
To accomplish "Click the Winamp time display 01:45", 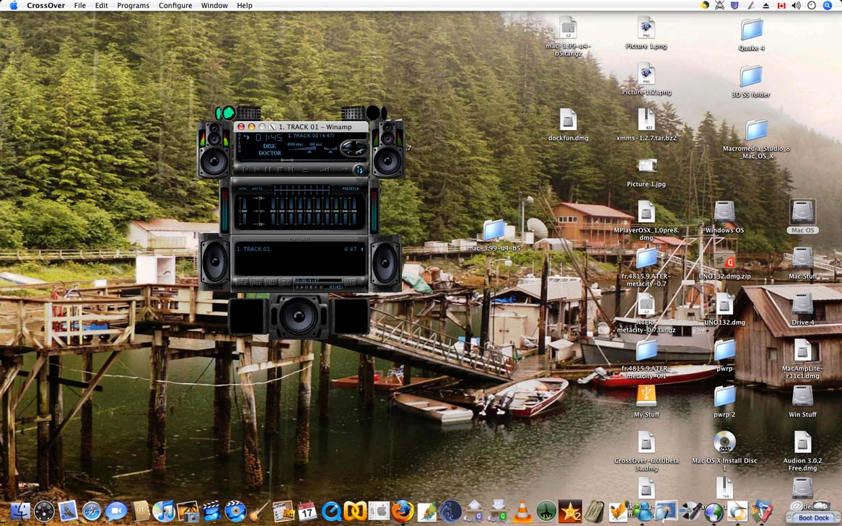I will (268, 138).
